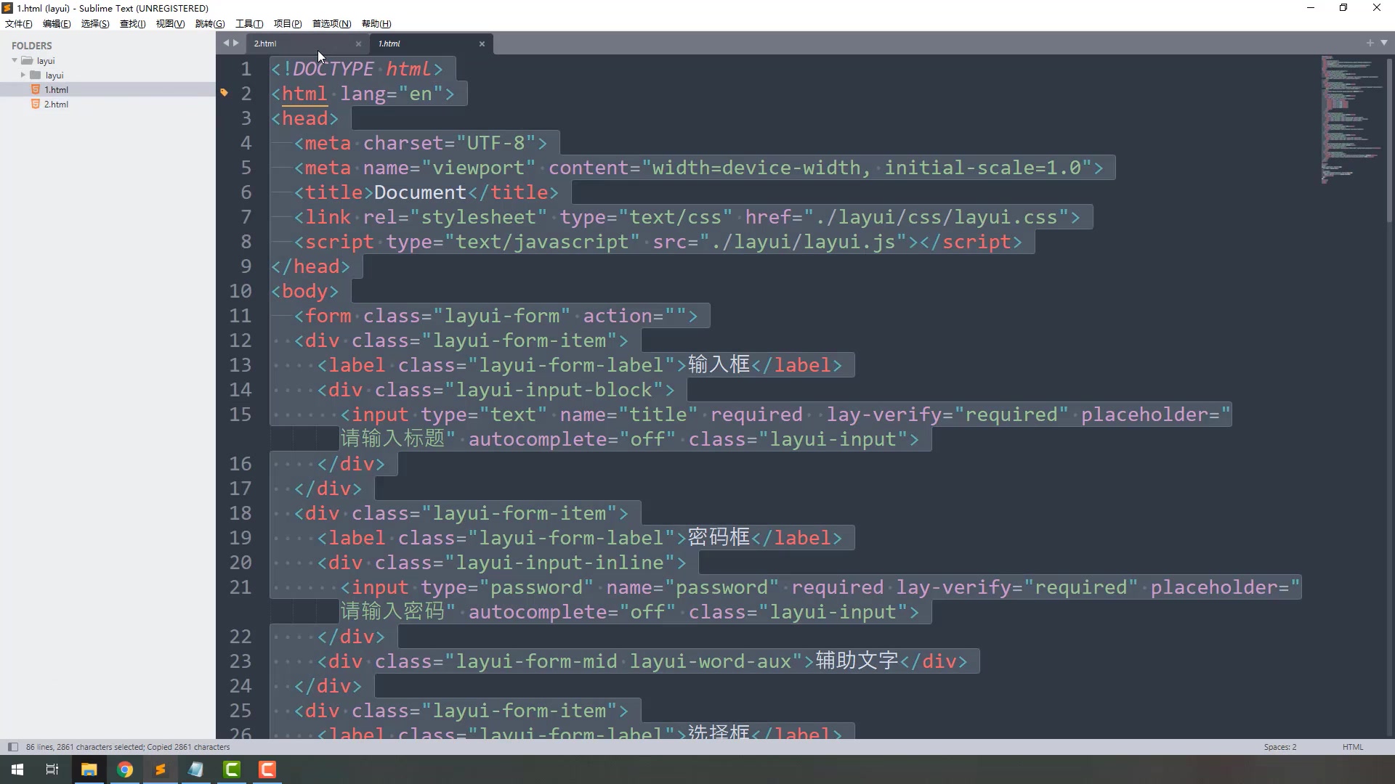Click the Sublime Text taskbar icon

click(160, 769)
